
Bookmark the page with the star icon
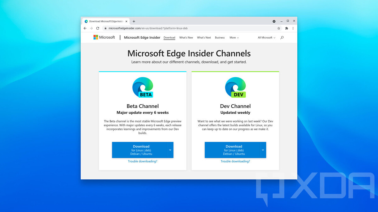(x=279, y=28)
